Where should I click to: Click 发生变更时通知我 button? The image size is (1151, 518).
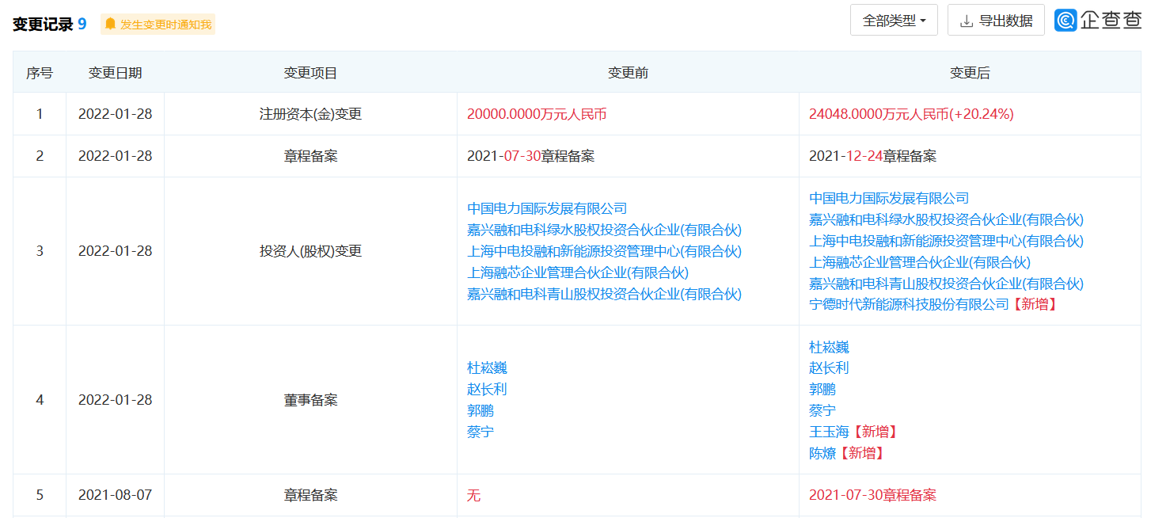click(x=158, y=25)
